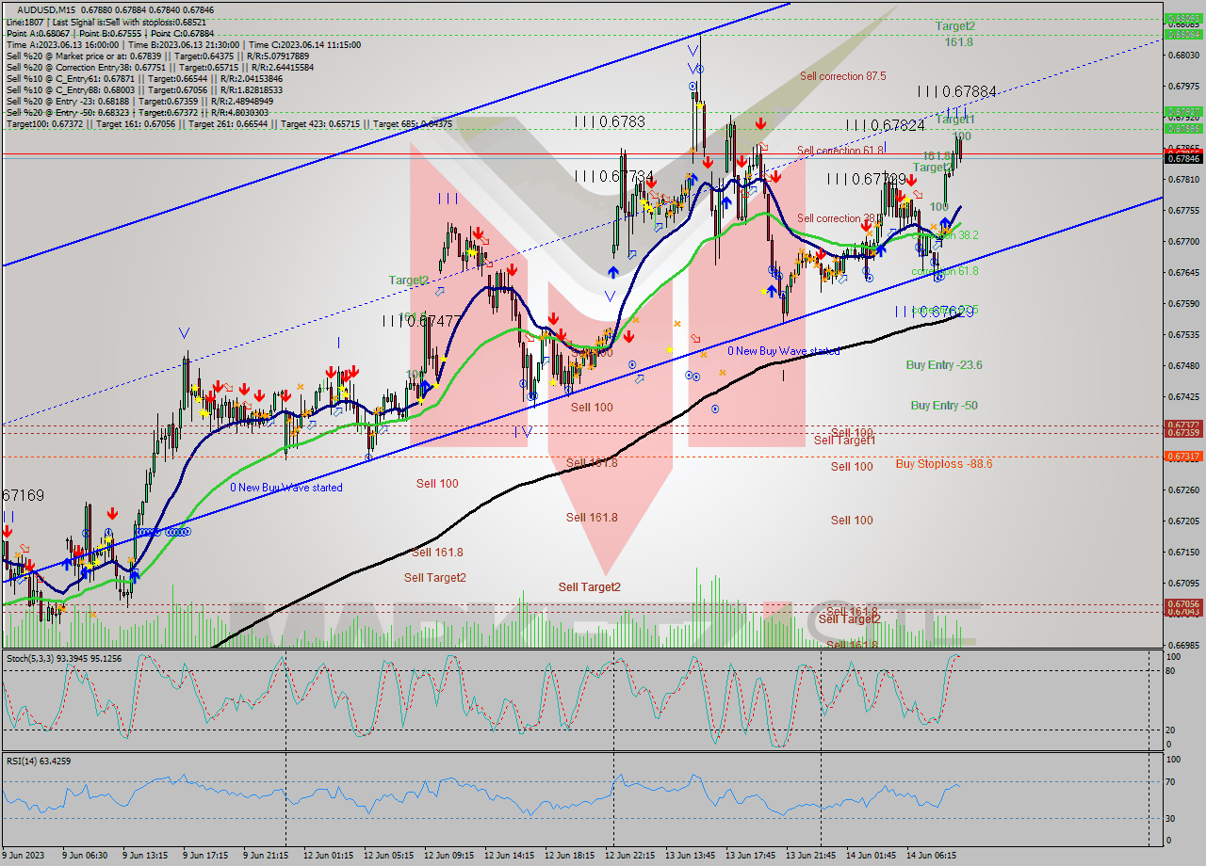Click the 'Sell correction 87.5' label
Screen dimensions: 1206x866
[x=842, y=76]
